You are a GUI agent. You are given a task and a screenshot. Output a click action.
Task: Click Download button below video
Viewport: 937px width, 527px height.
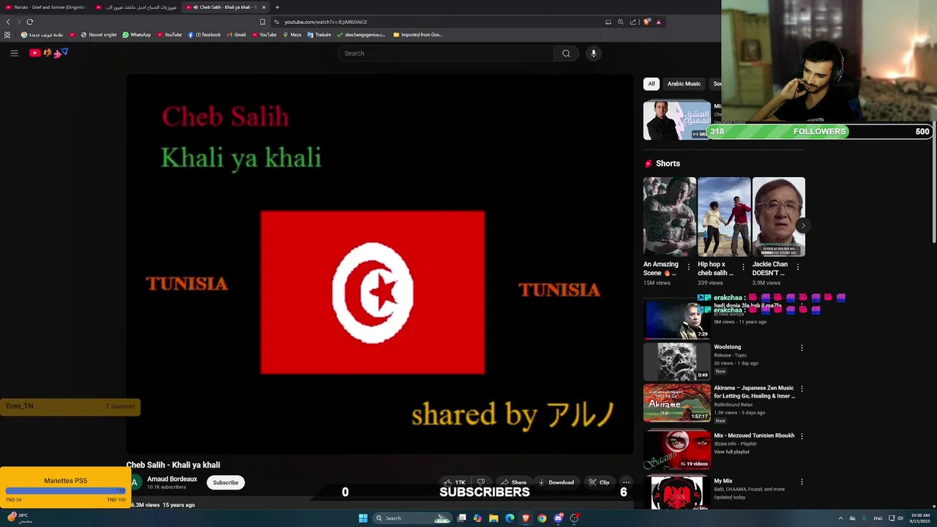coord(556,482)
